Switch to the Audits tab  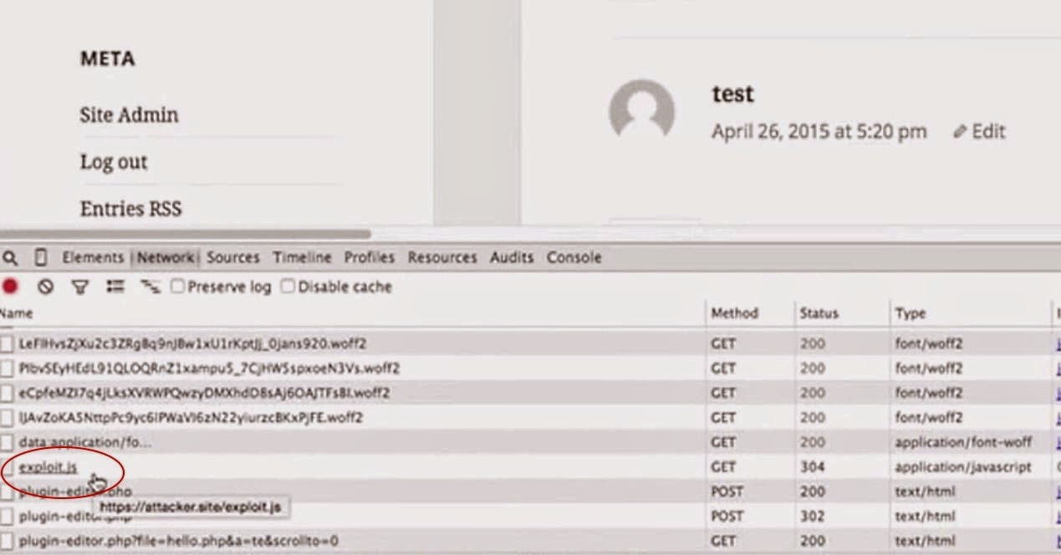pyautogui.click(x=512, y=257)
